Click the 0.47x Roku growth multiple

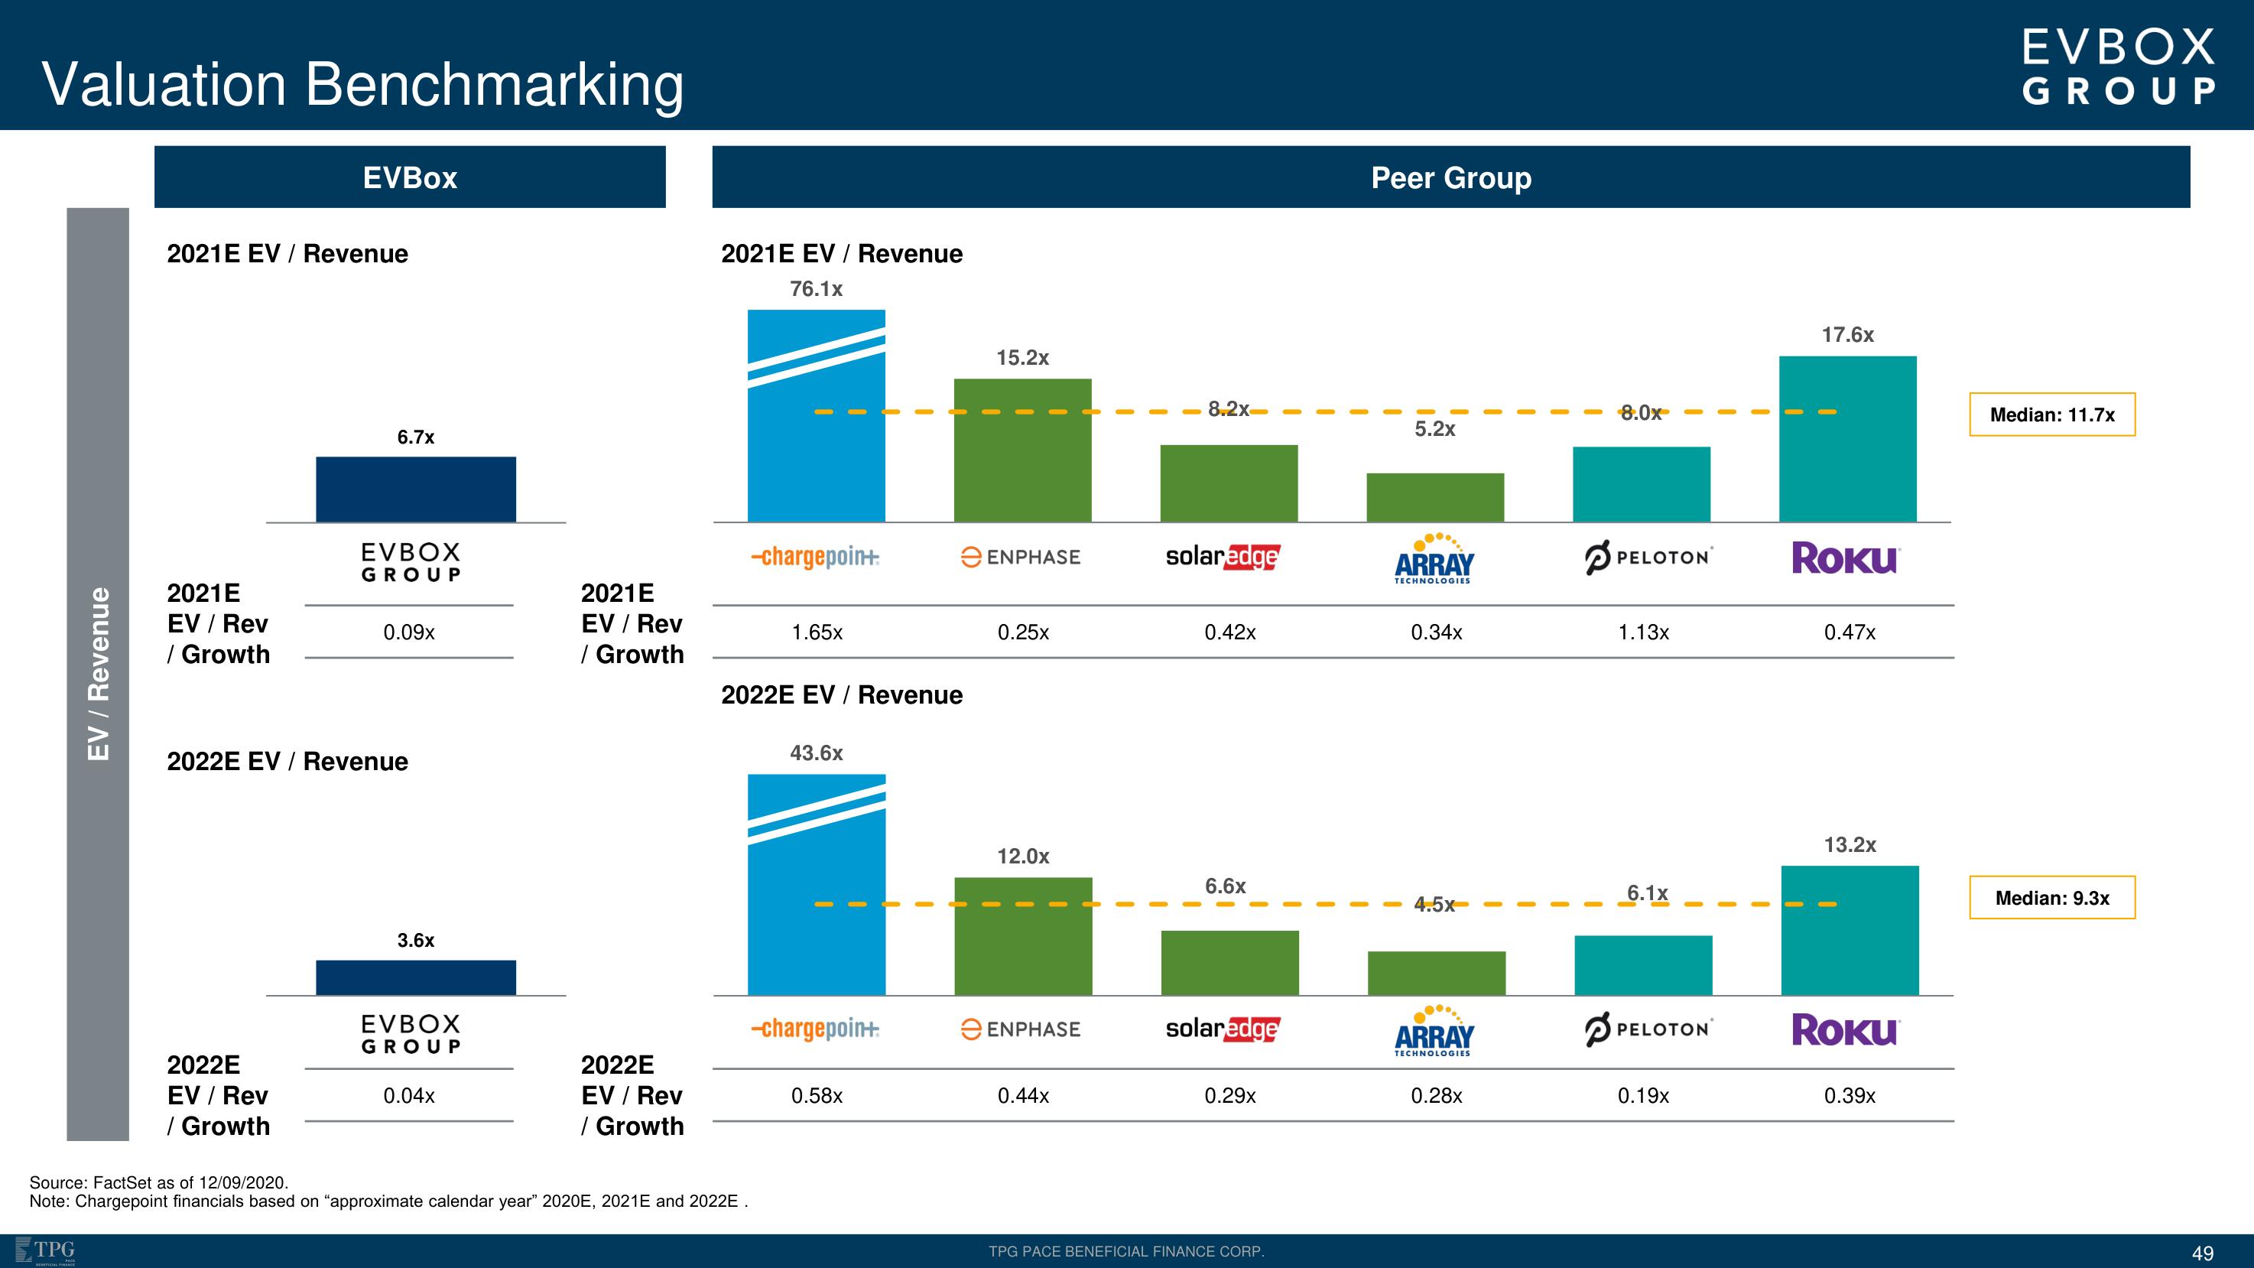tap(1849, 632)
